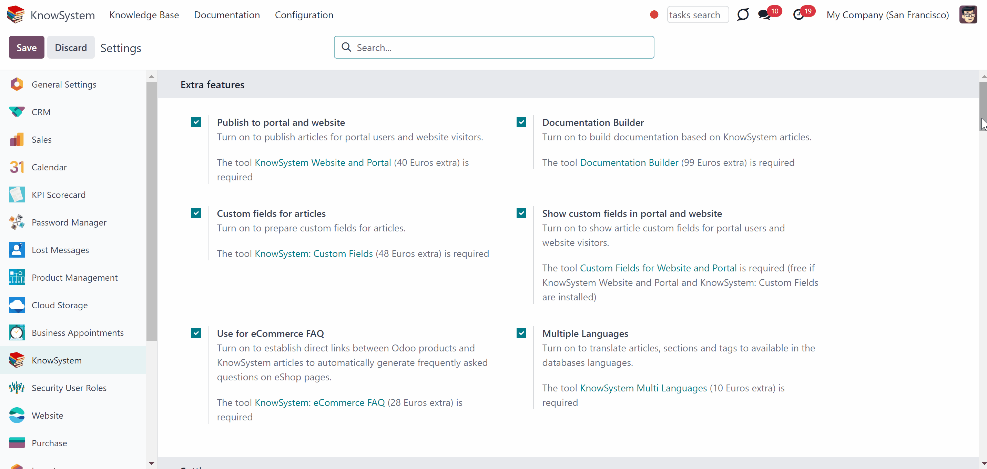Uncheck Publish to portal and website
Screen dimensions: 987x469
pos(196,122)
